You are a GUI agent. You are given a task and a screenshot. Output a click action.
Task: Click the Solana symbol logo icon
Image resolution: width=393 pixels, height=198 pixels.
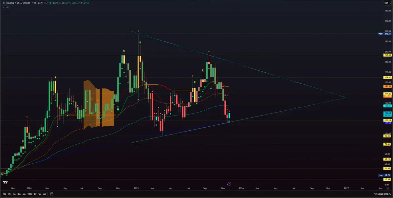point(3,3)
